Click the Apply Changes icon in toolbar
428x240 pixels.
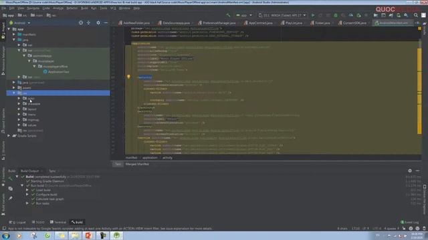(320, 15)
